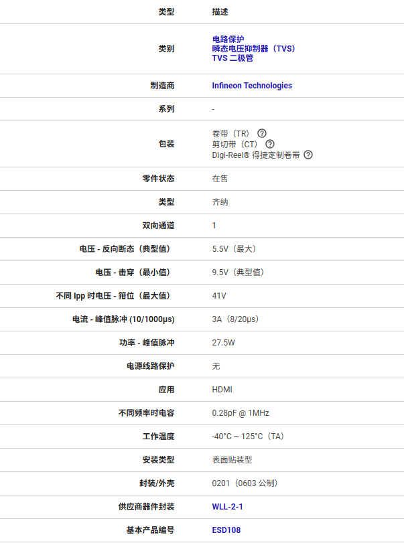Select the 5.5V（最大）voltage value
This screenshot has height=543, width=404.
(x=234, y=249)
